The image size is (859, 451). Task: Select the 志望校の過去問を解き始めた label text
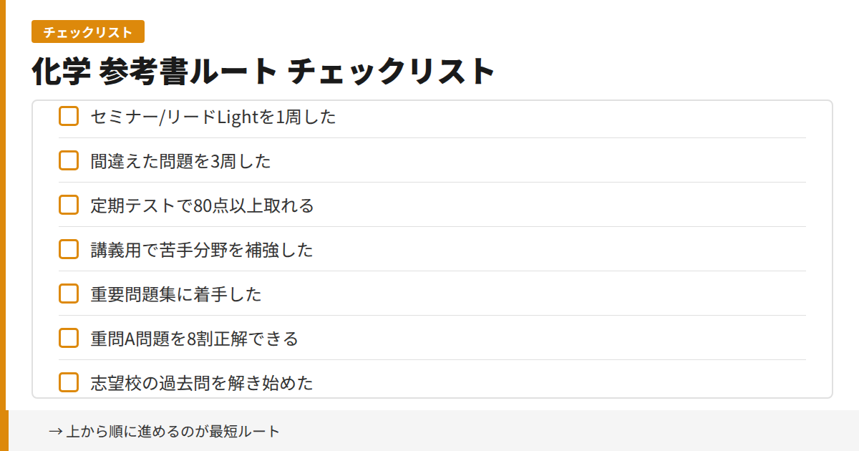point(200,383)
